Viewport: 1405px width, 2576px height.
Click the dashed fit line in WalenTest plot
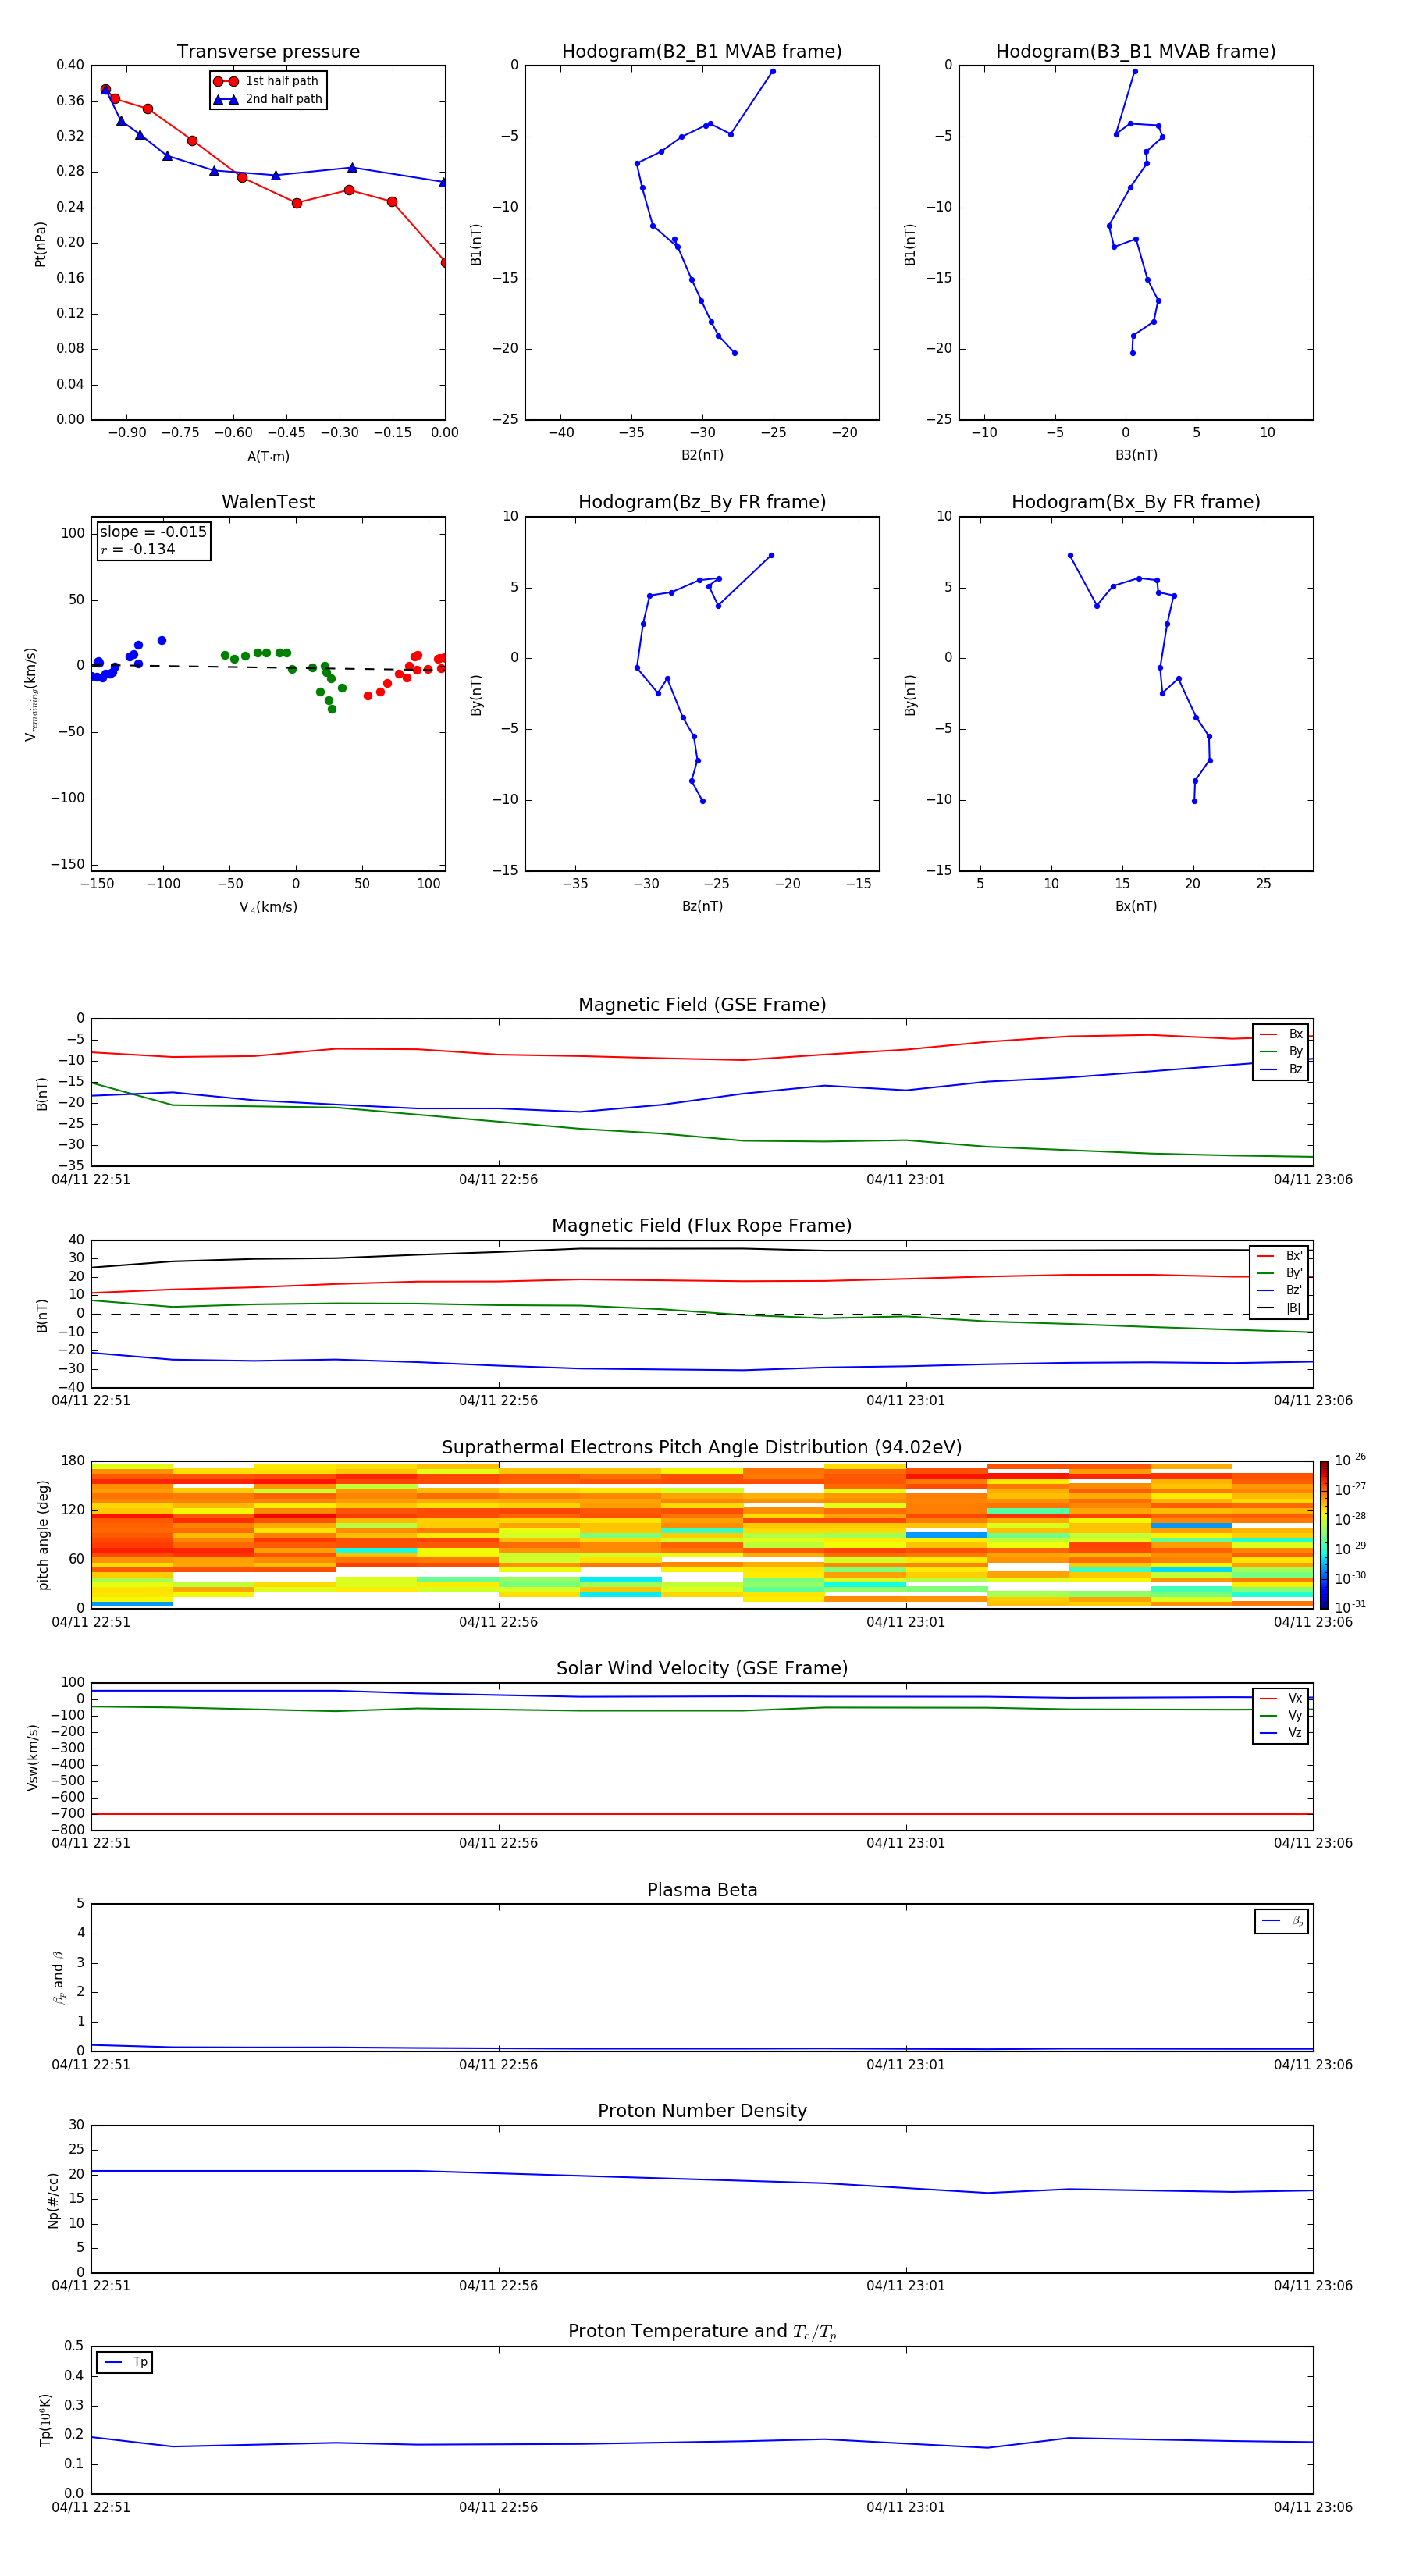tap(268, 667)
